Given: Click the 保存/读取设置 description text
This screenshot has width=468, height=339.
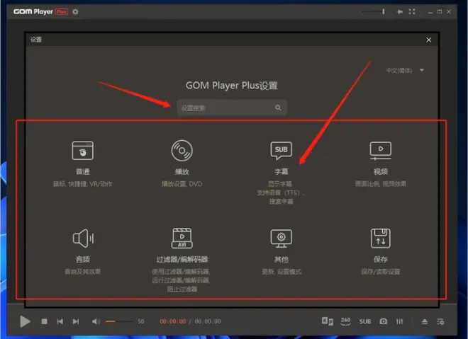Looking at the screenshot, I should tap(381, 272).
